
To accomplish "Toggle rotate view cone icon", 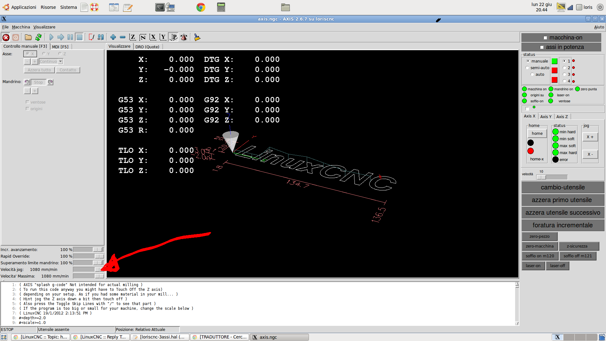I will [184, 38].
